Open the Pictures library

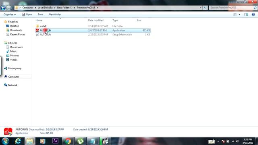coord(15,56)
